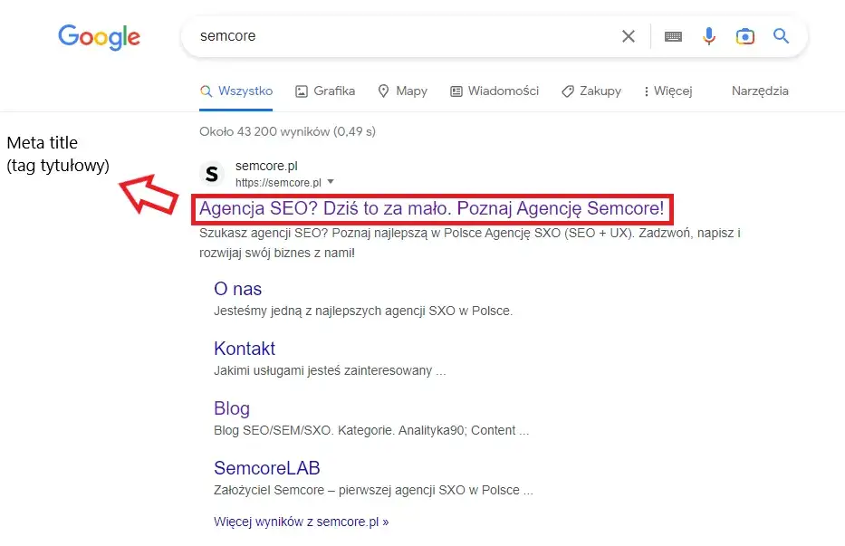845x546 pixels.
Task: Open the Kontakt link
Action: [x=245, y=349]
